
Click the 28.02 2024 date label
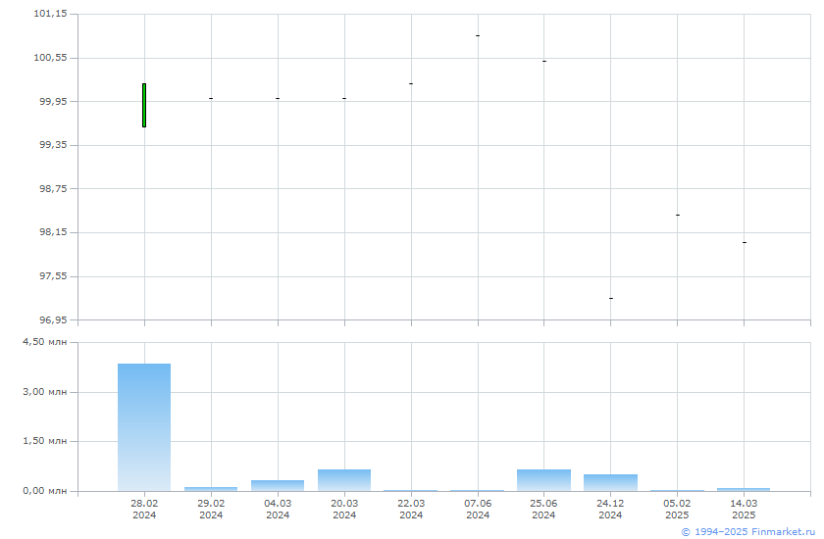[x=144, y=509]
